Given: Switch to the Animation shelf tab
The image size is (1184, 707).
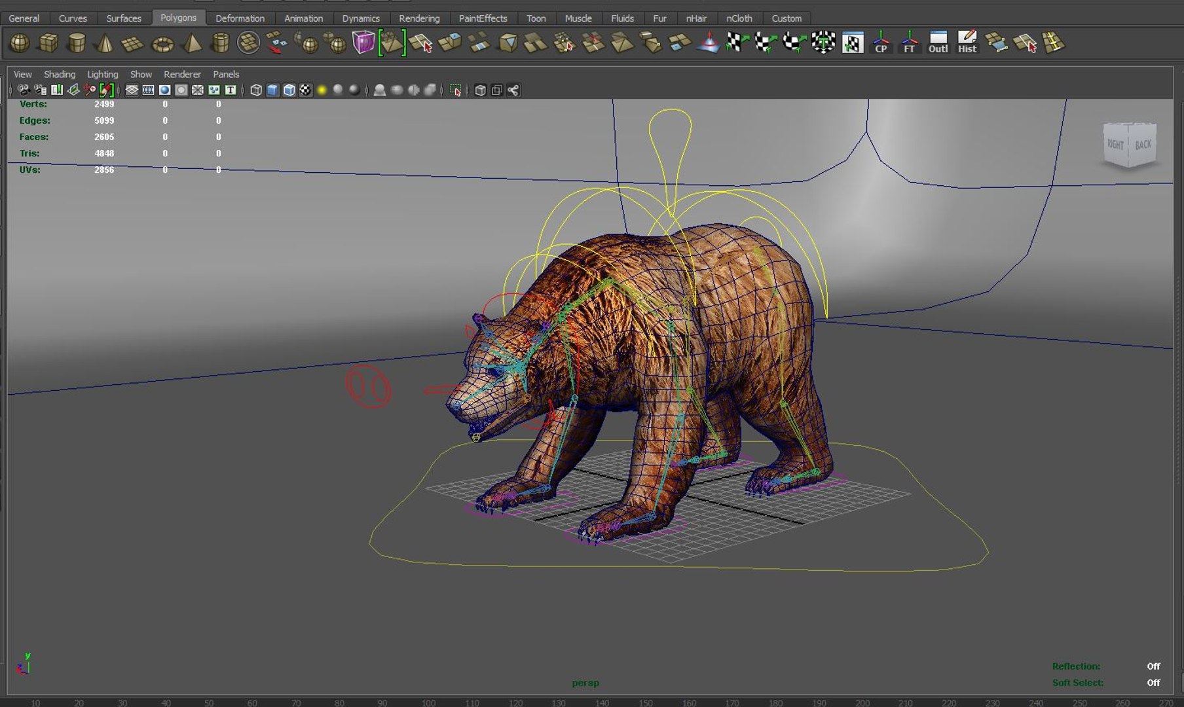Looking at the screenshot, I should (x=303, y=18).
